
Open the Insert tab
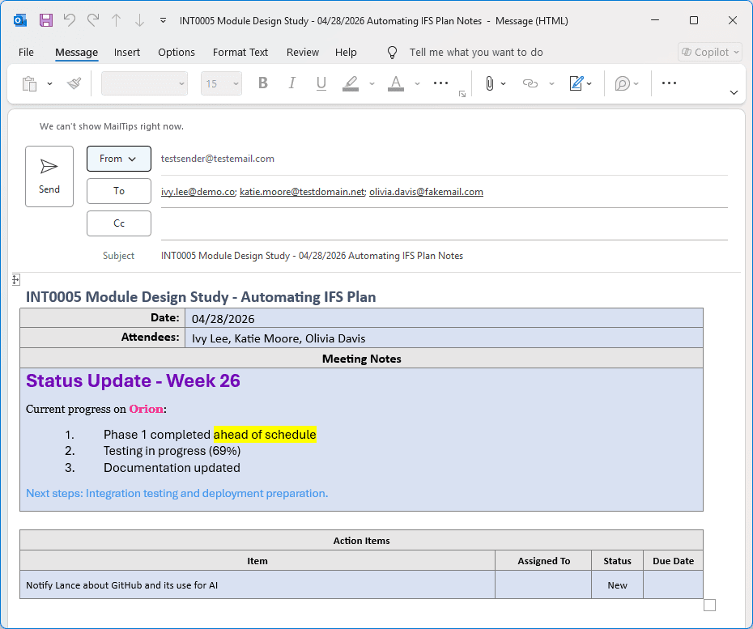click(127, 52)
